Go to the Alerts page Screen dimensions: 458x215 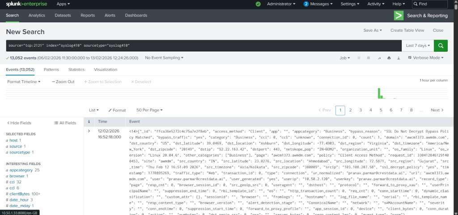(110, 16)
